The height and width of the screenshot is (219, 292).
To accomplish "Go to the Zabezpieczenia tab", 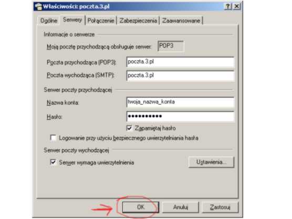I will (138, 20).
